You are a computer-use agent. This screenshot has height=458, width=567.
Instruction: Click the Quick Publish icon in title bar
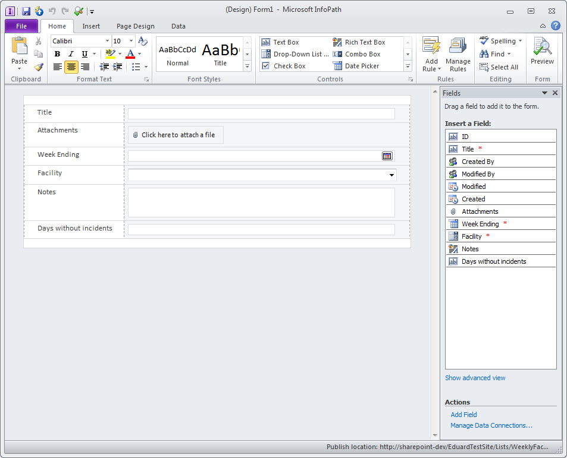click(x=39, y=11)
